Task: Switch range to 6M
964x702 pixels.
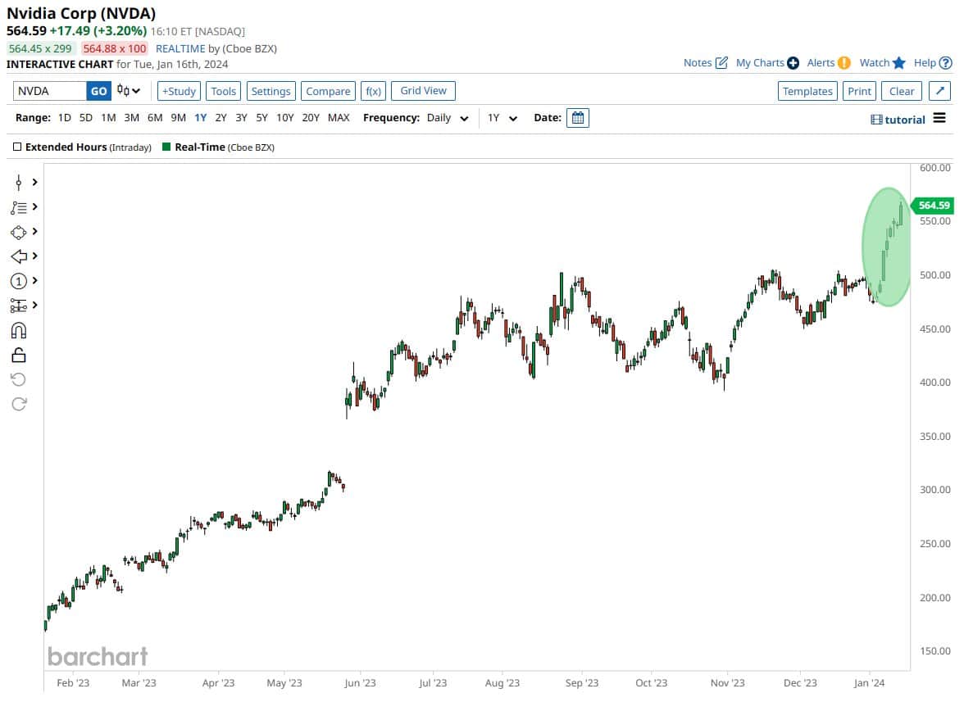Action: pos(155,117)
